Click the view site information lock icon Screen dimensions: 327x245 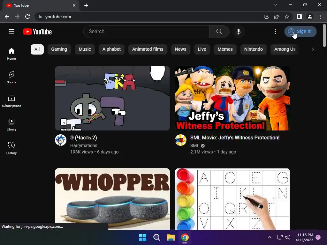40,17
